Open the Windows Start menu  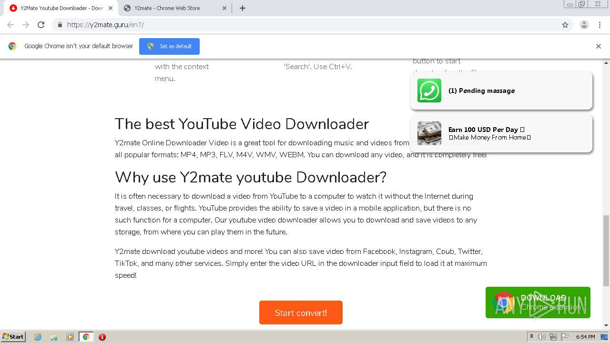click(13, 337)
